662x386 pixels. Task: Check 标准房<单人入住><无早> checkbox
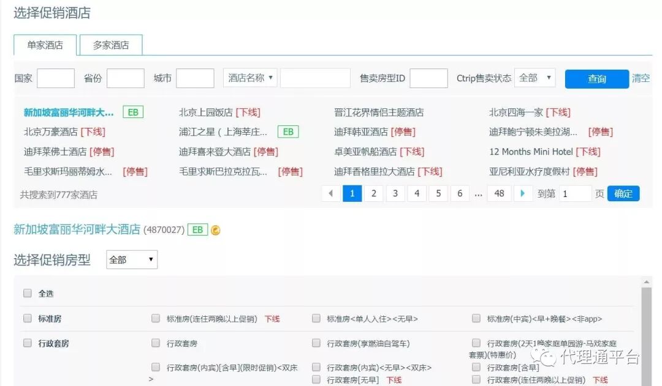[x=316, y=318]
